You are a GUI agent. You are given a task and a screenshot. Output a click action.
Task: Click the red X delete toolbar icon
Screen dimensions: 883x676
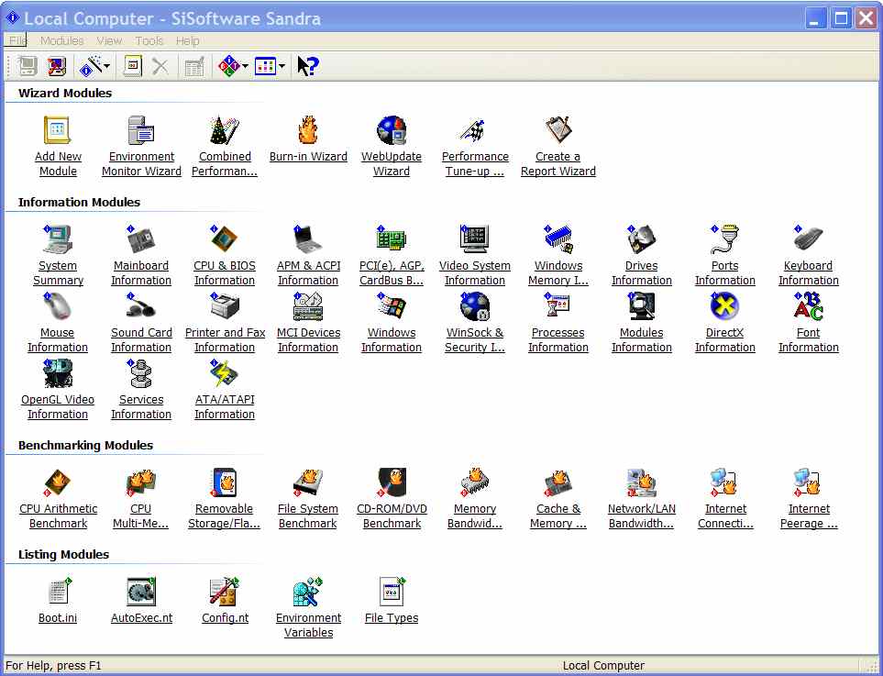(x=160, y=66)
